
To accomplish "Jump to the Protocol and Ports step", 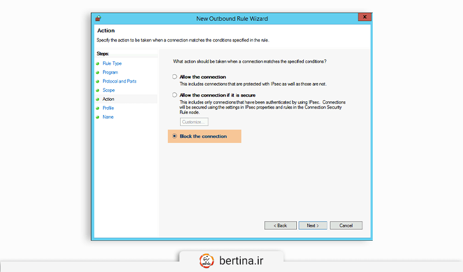I will coord(119,82).
